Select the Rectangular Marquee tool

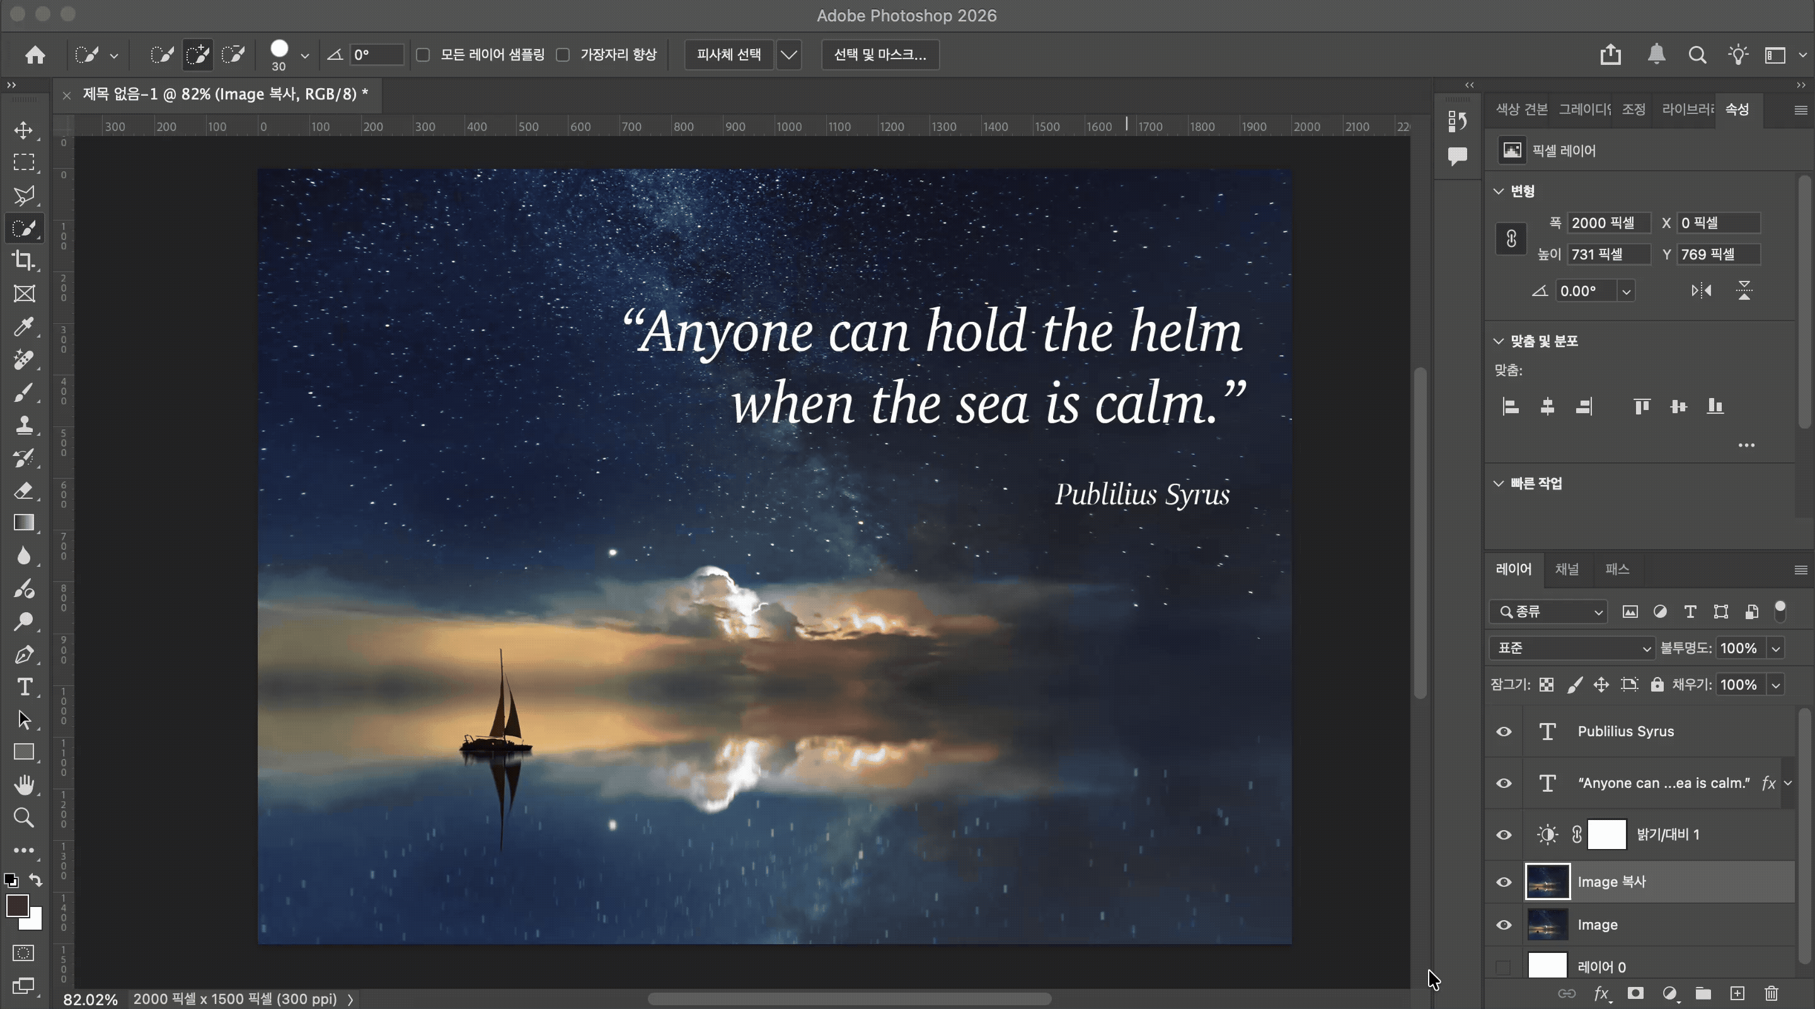(x=24, y=162)
